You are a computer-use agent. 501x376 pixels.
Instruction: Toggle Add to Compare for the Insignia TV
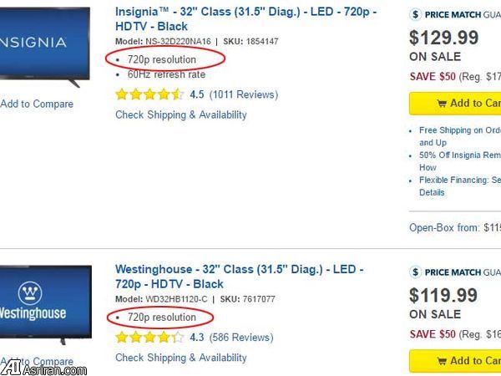click(37, 104)
